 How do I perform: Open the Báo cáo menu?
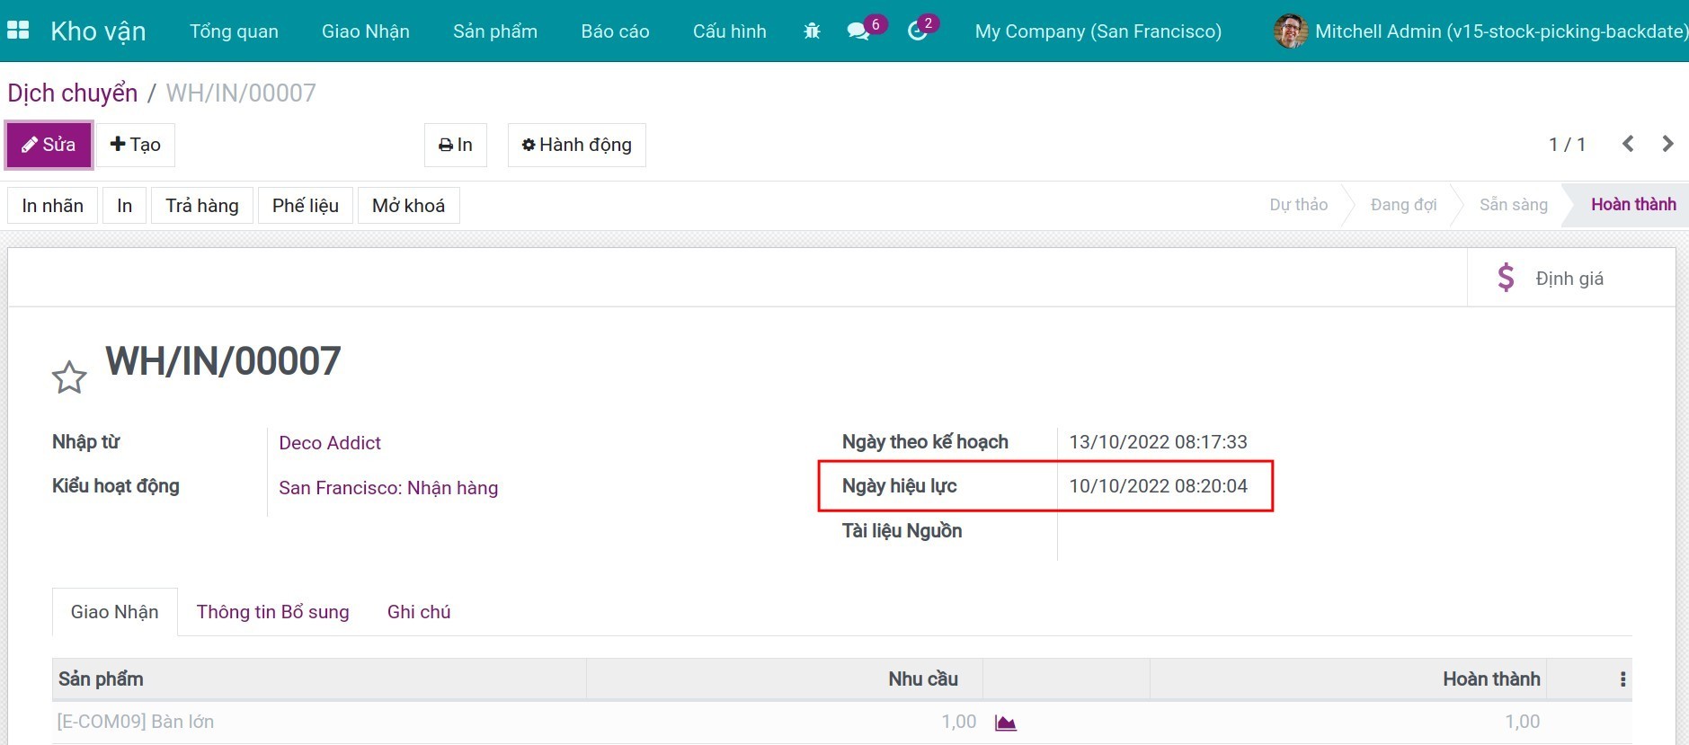pyautogui.click(x=615, y=31)
